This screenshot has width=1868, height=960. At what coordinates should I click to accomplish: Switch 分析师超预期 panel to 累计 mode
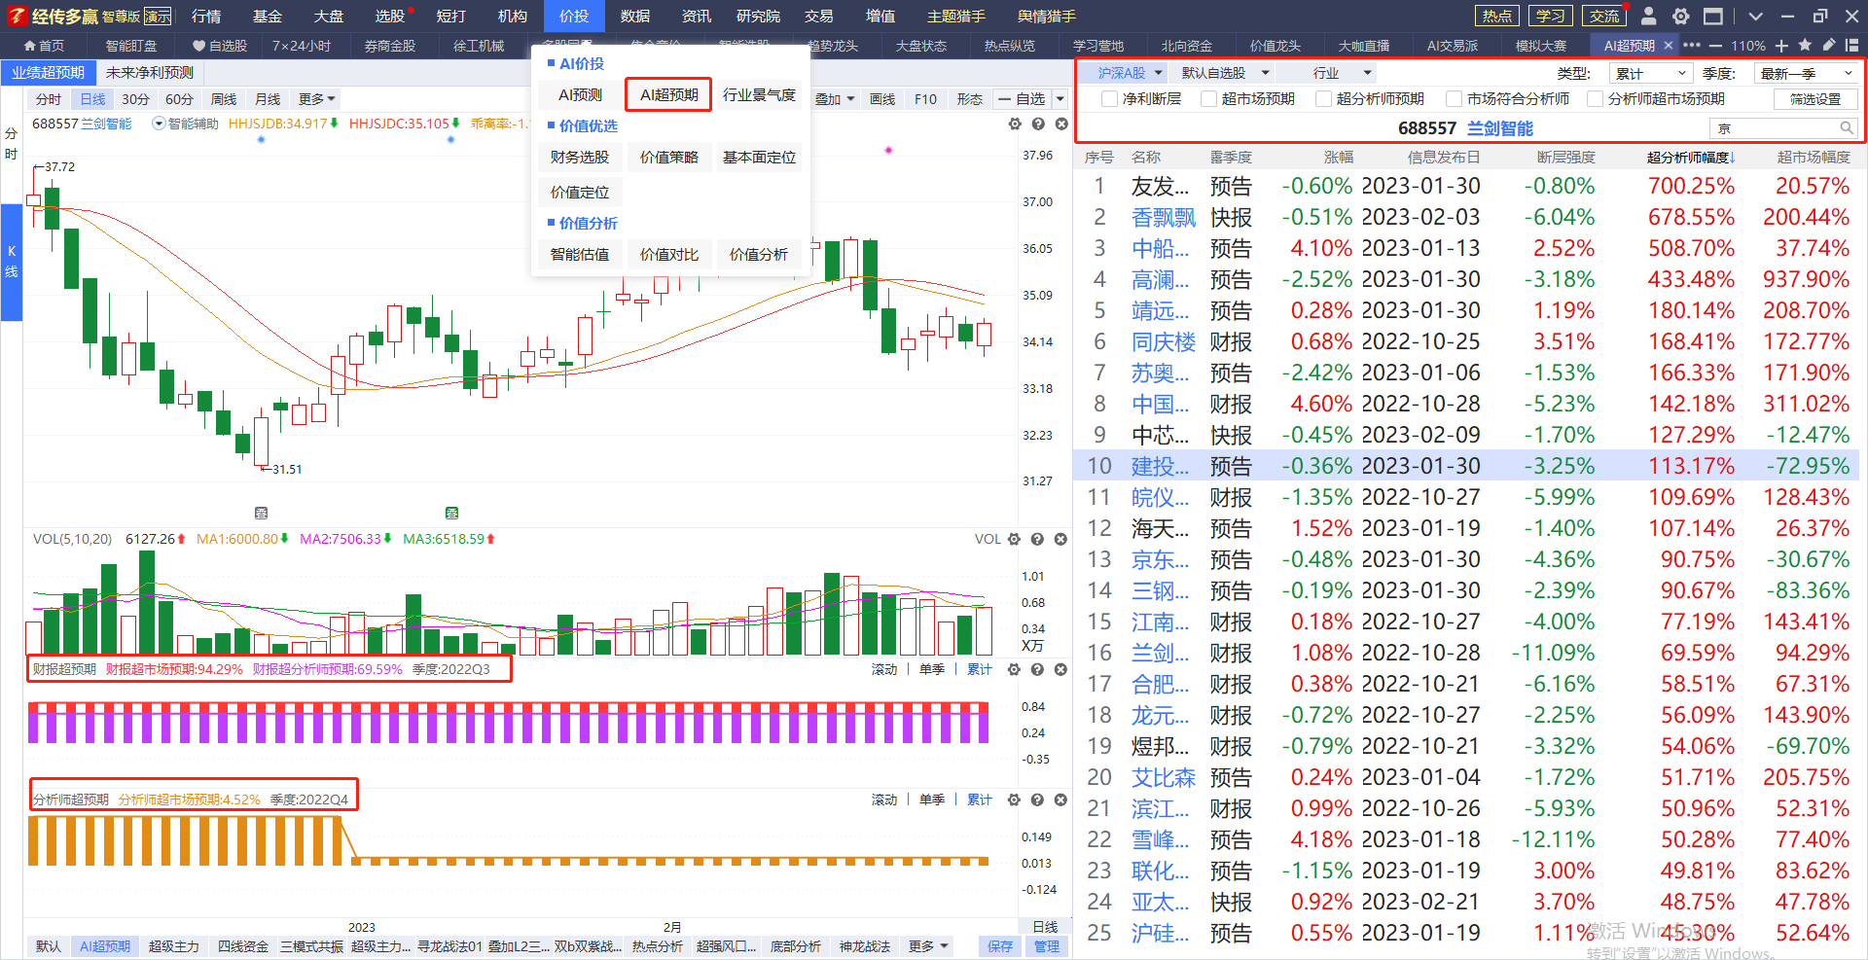point(980,800)
